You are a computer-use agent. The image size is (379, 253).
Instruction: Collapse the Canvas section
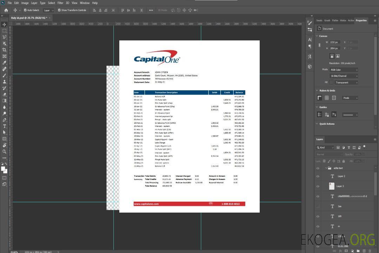tap(317, 36)
